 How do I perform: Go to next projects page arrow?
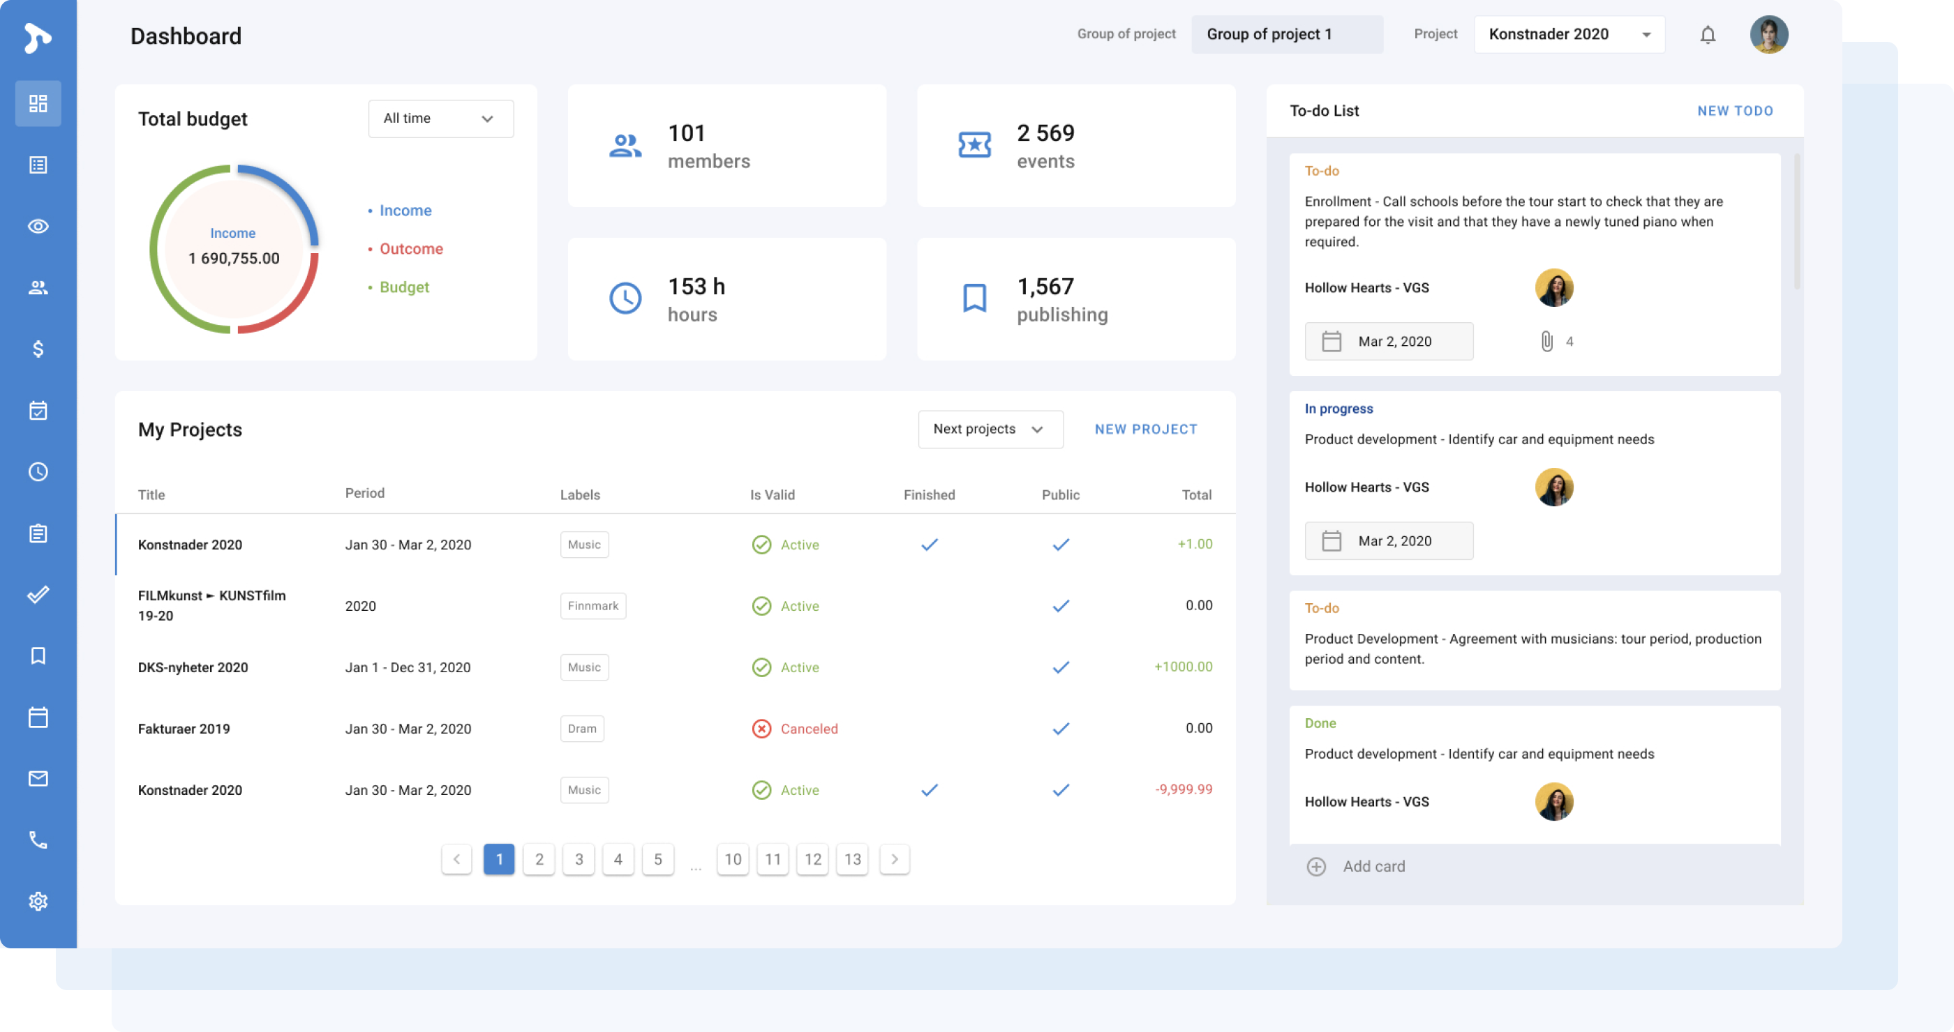895,858
